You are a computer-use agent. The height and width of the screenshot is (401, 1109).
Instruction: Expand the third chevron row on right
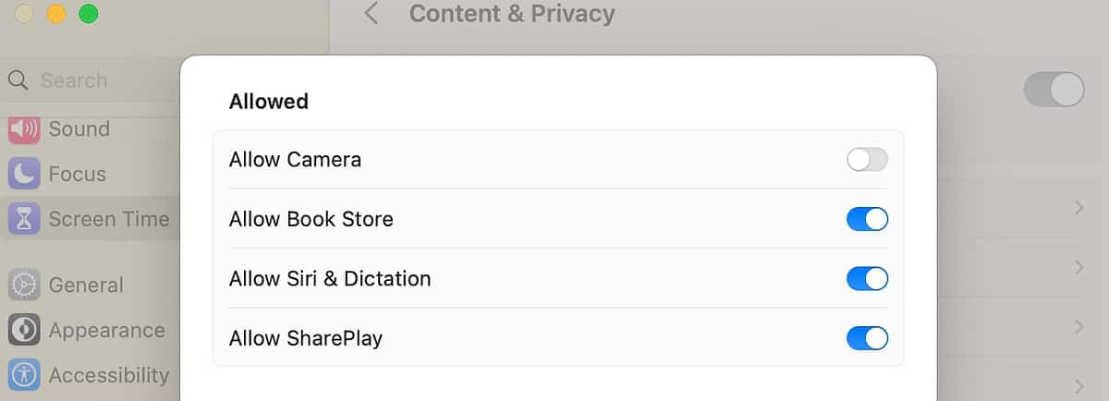(1079, 327)
